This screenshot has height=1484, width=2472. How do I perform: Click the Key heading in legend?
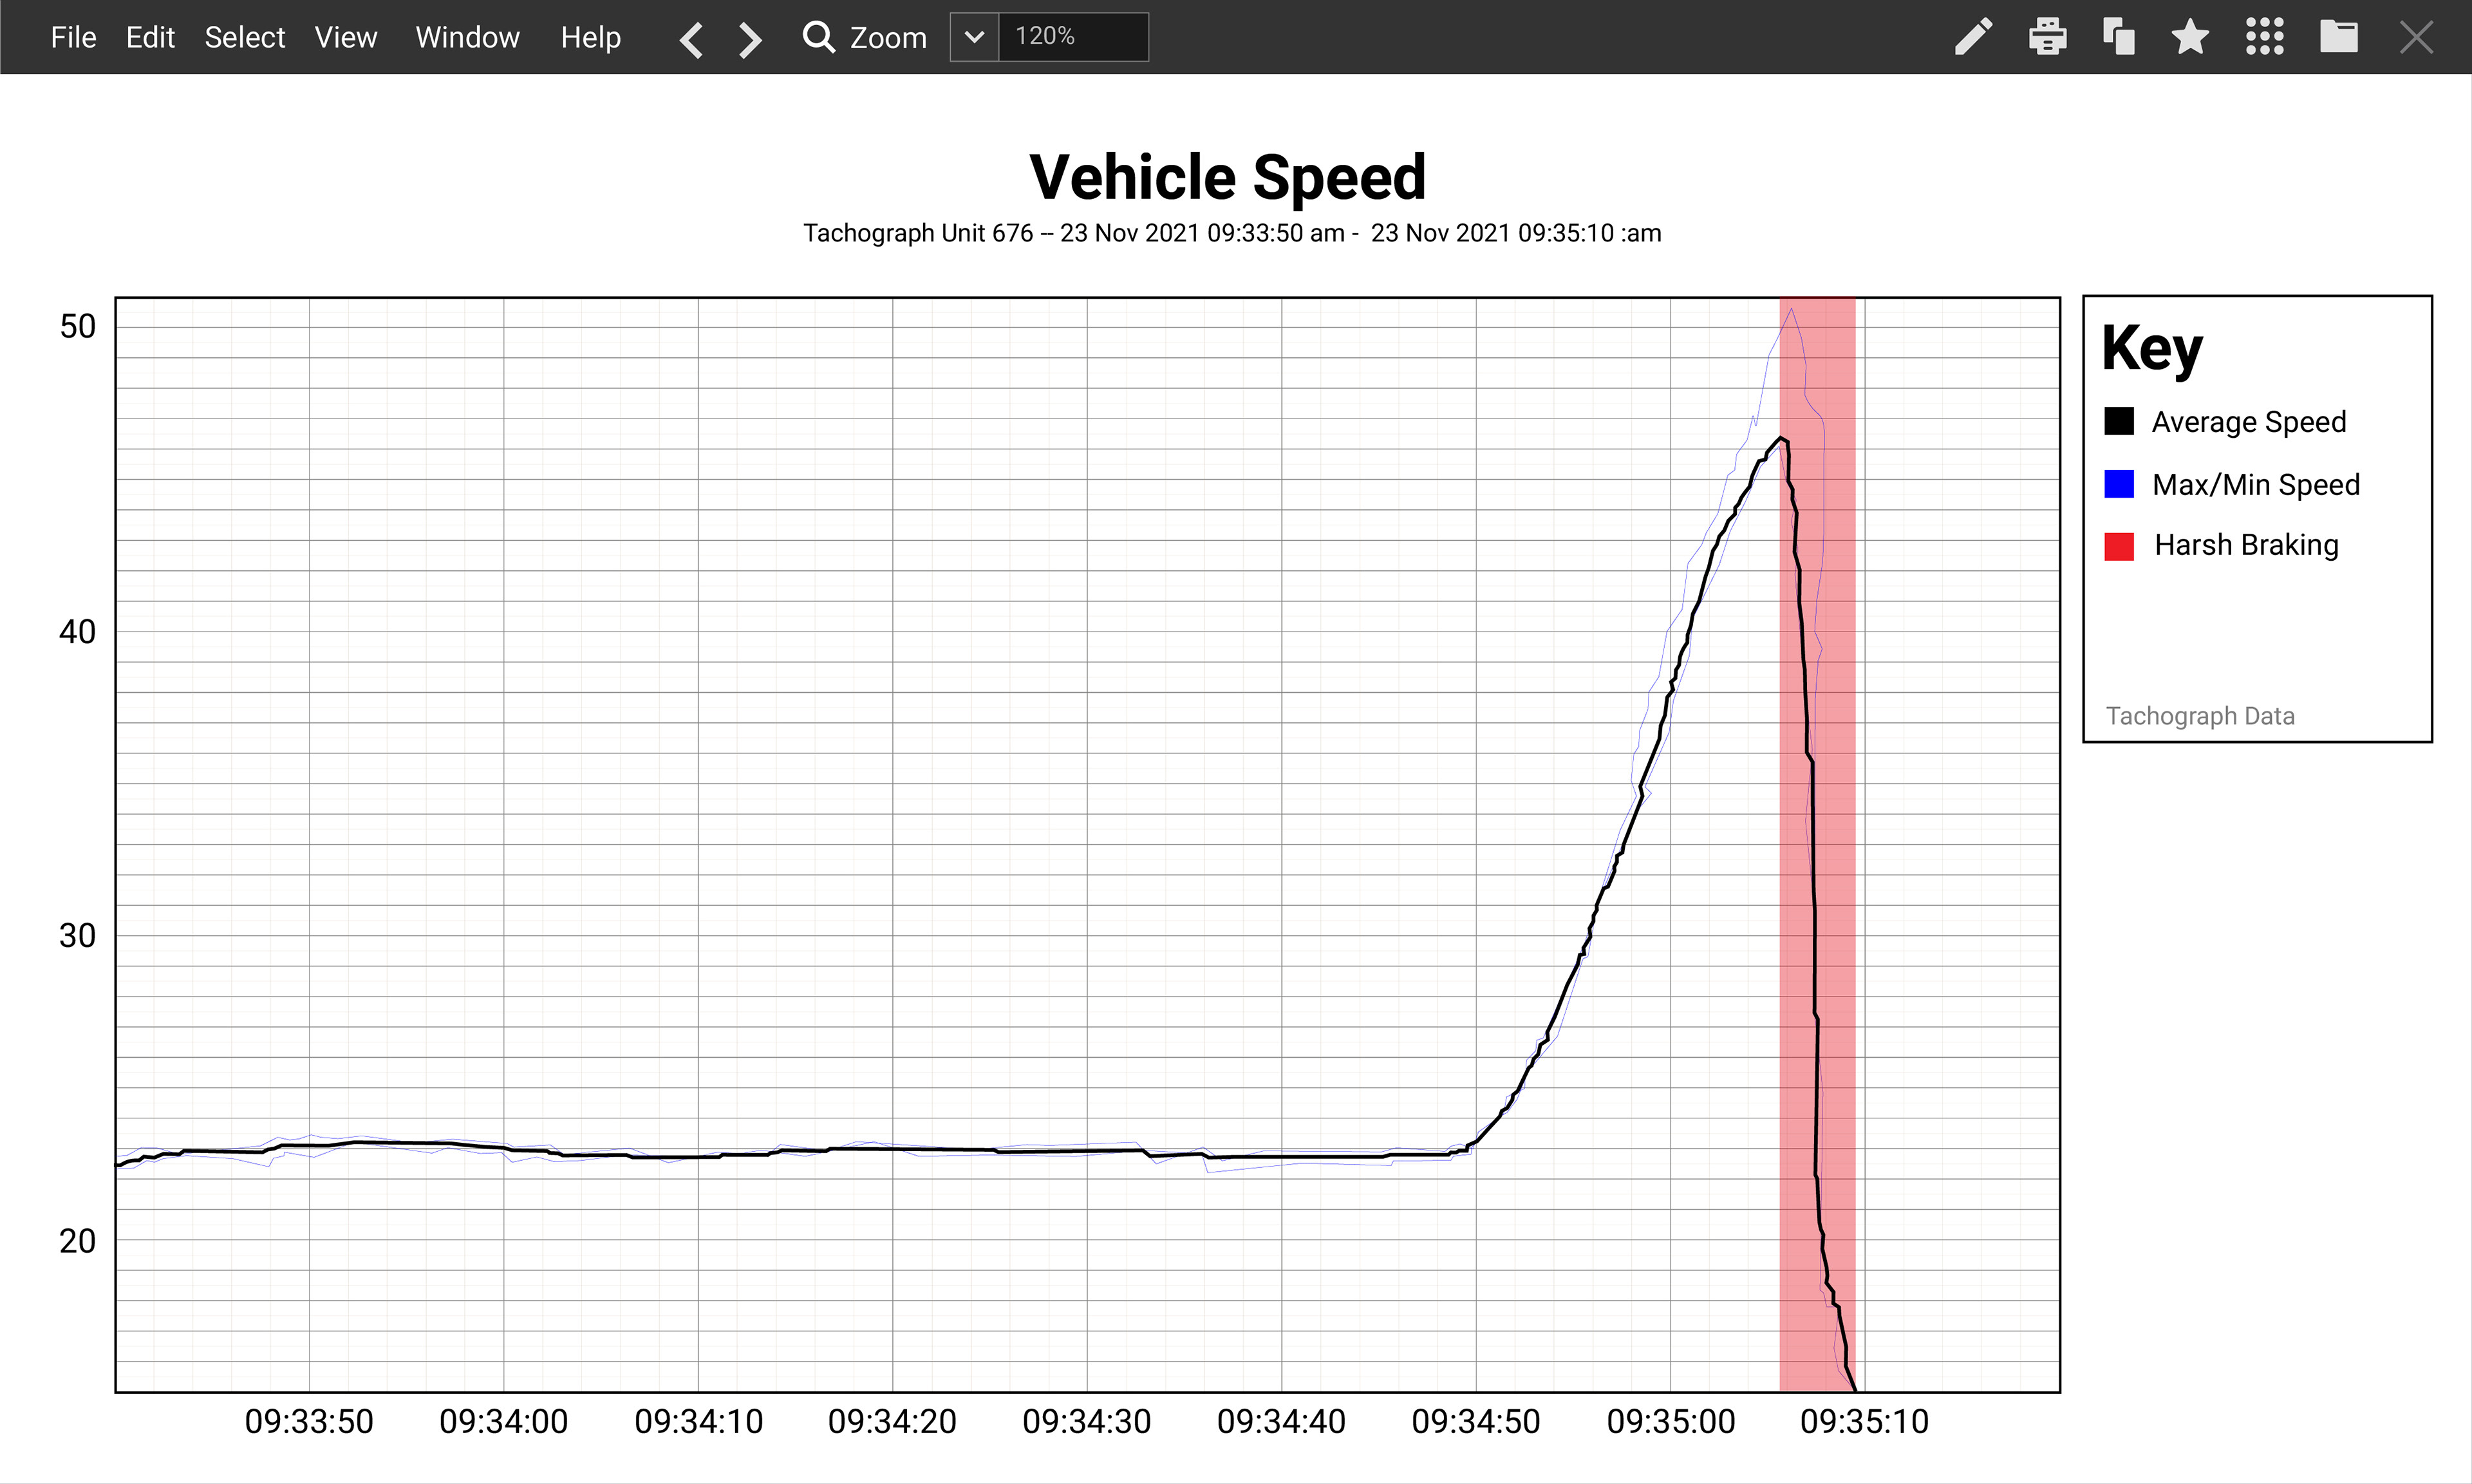click(2152, 349)
